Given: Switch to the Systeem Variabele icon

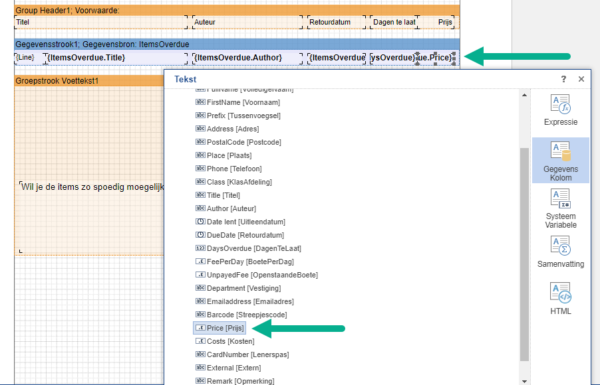Looking at the screenshot, I should [560, 207].
